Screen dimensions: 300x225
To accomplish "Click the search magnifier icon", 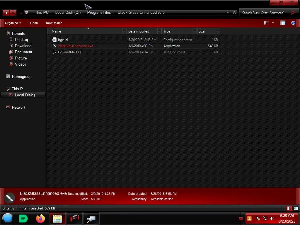I will [293, 13].
